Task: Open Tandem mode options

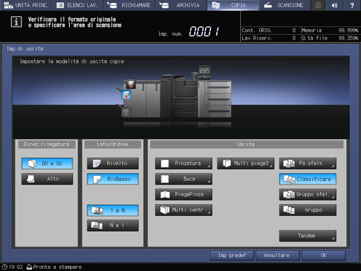Action: click(308, 235)
